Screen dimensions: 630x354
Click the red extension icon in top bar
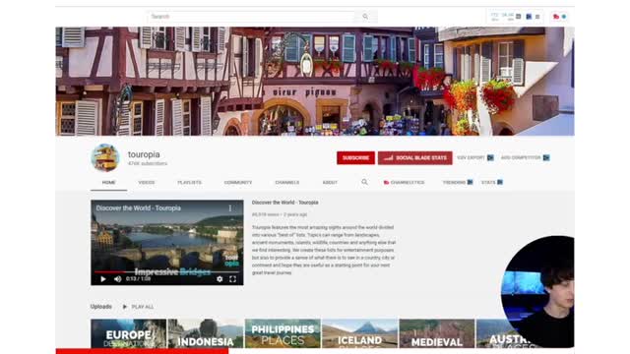556,17
